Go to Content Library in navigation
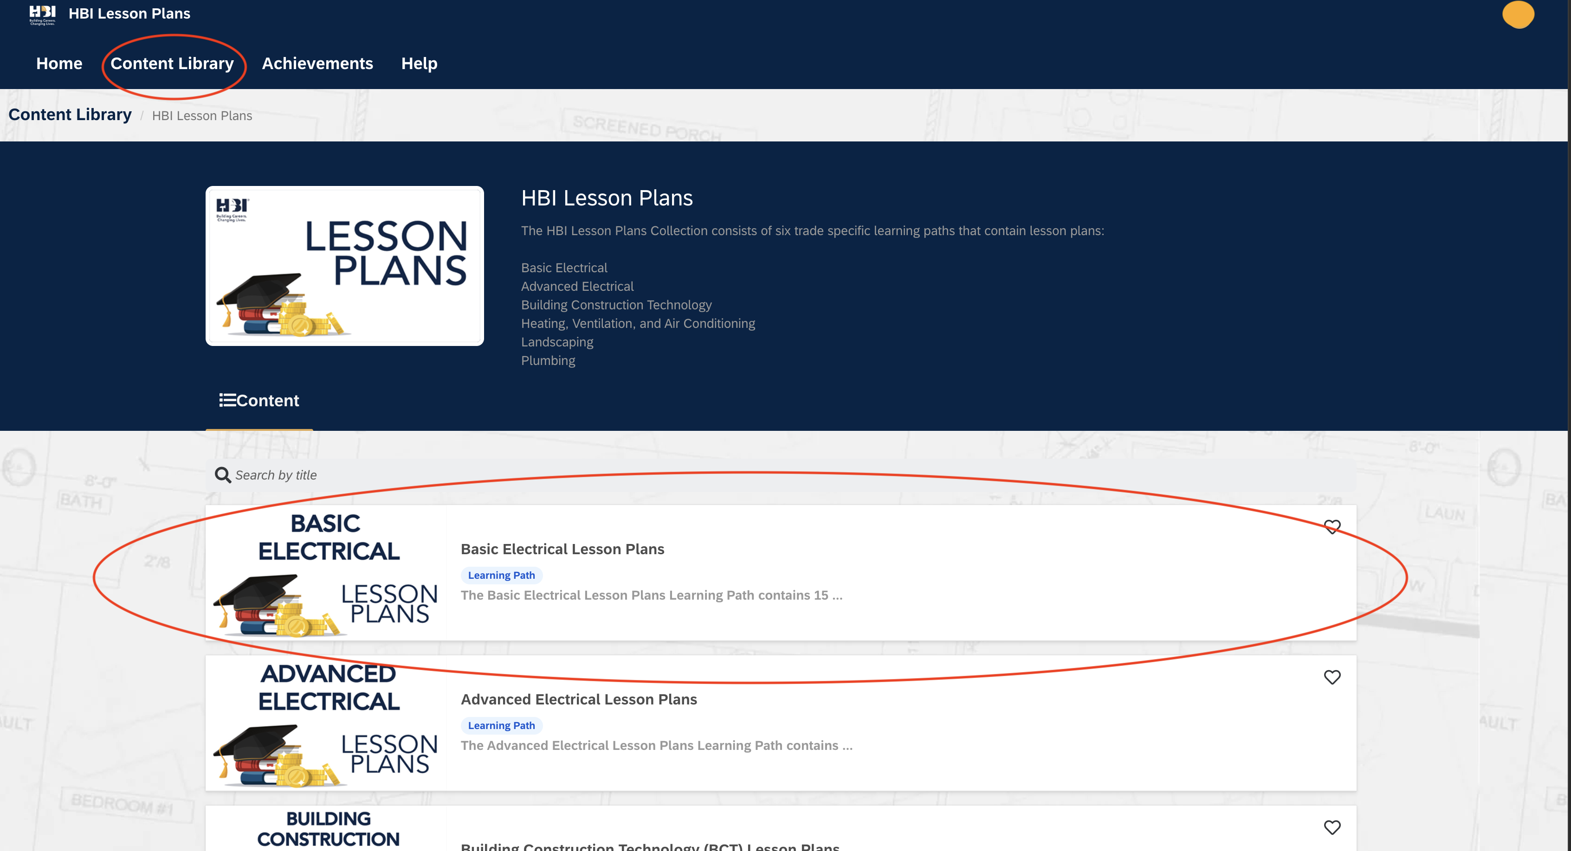This screenshot has height=851, width=1571. coord(172,64)
